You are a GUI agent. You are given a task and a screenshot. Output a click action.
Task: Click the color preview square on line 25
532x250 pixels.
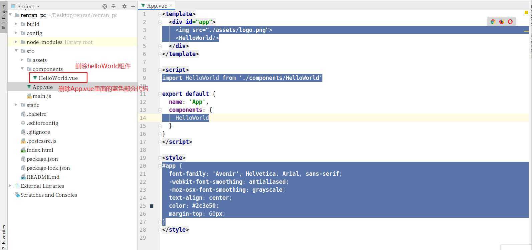point(152,206)
